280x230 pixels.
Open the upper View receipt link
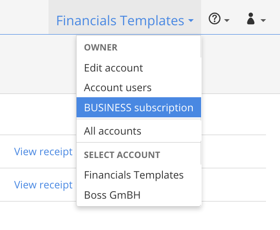43,151
